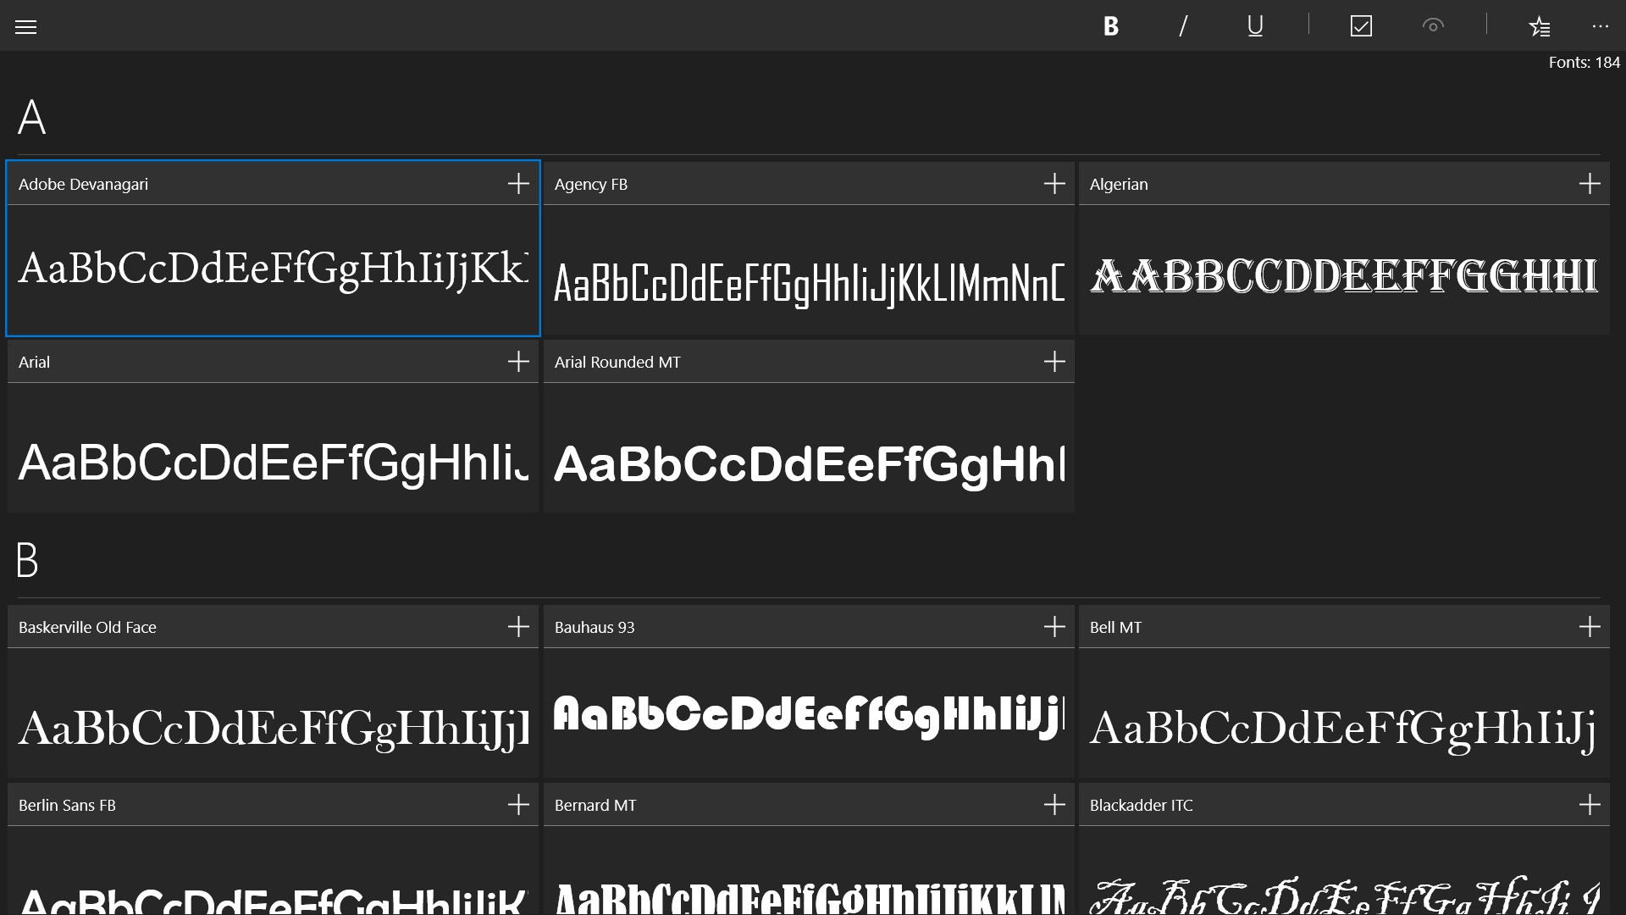Open the hamburger navigation menu
This screenshot has width=1626, height=915.
click(x=26, y=27)
